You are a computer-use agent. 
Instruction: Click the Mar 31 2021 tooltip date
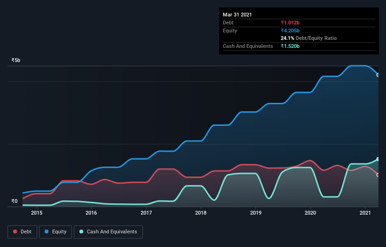(237, 15)
